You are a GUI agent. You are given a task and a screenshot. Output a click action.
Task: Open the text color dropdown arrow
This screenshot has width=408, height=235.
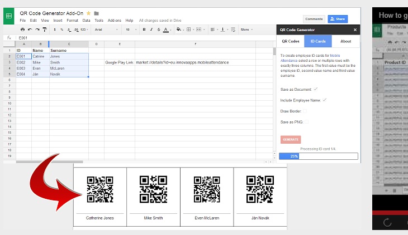pos(170,30)
